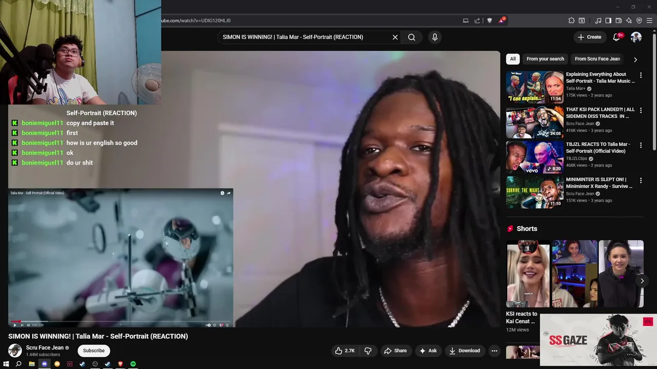
Task: Open the Brave playlist music note icon
Action: pos(598,20)
